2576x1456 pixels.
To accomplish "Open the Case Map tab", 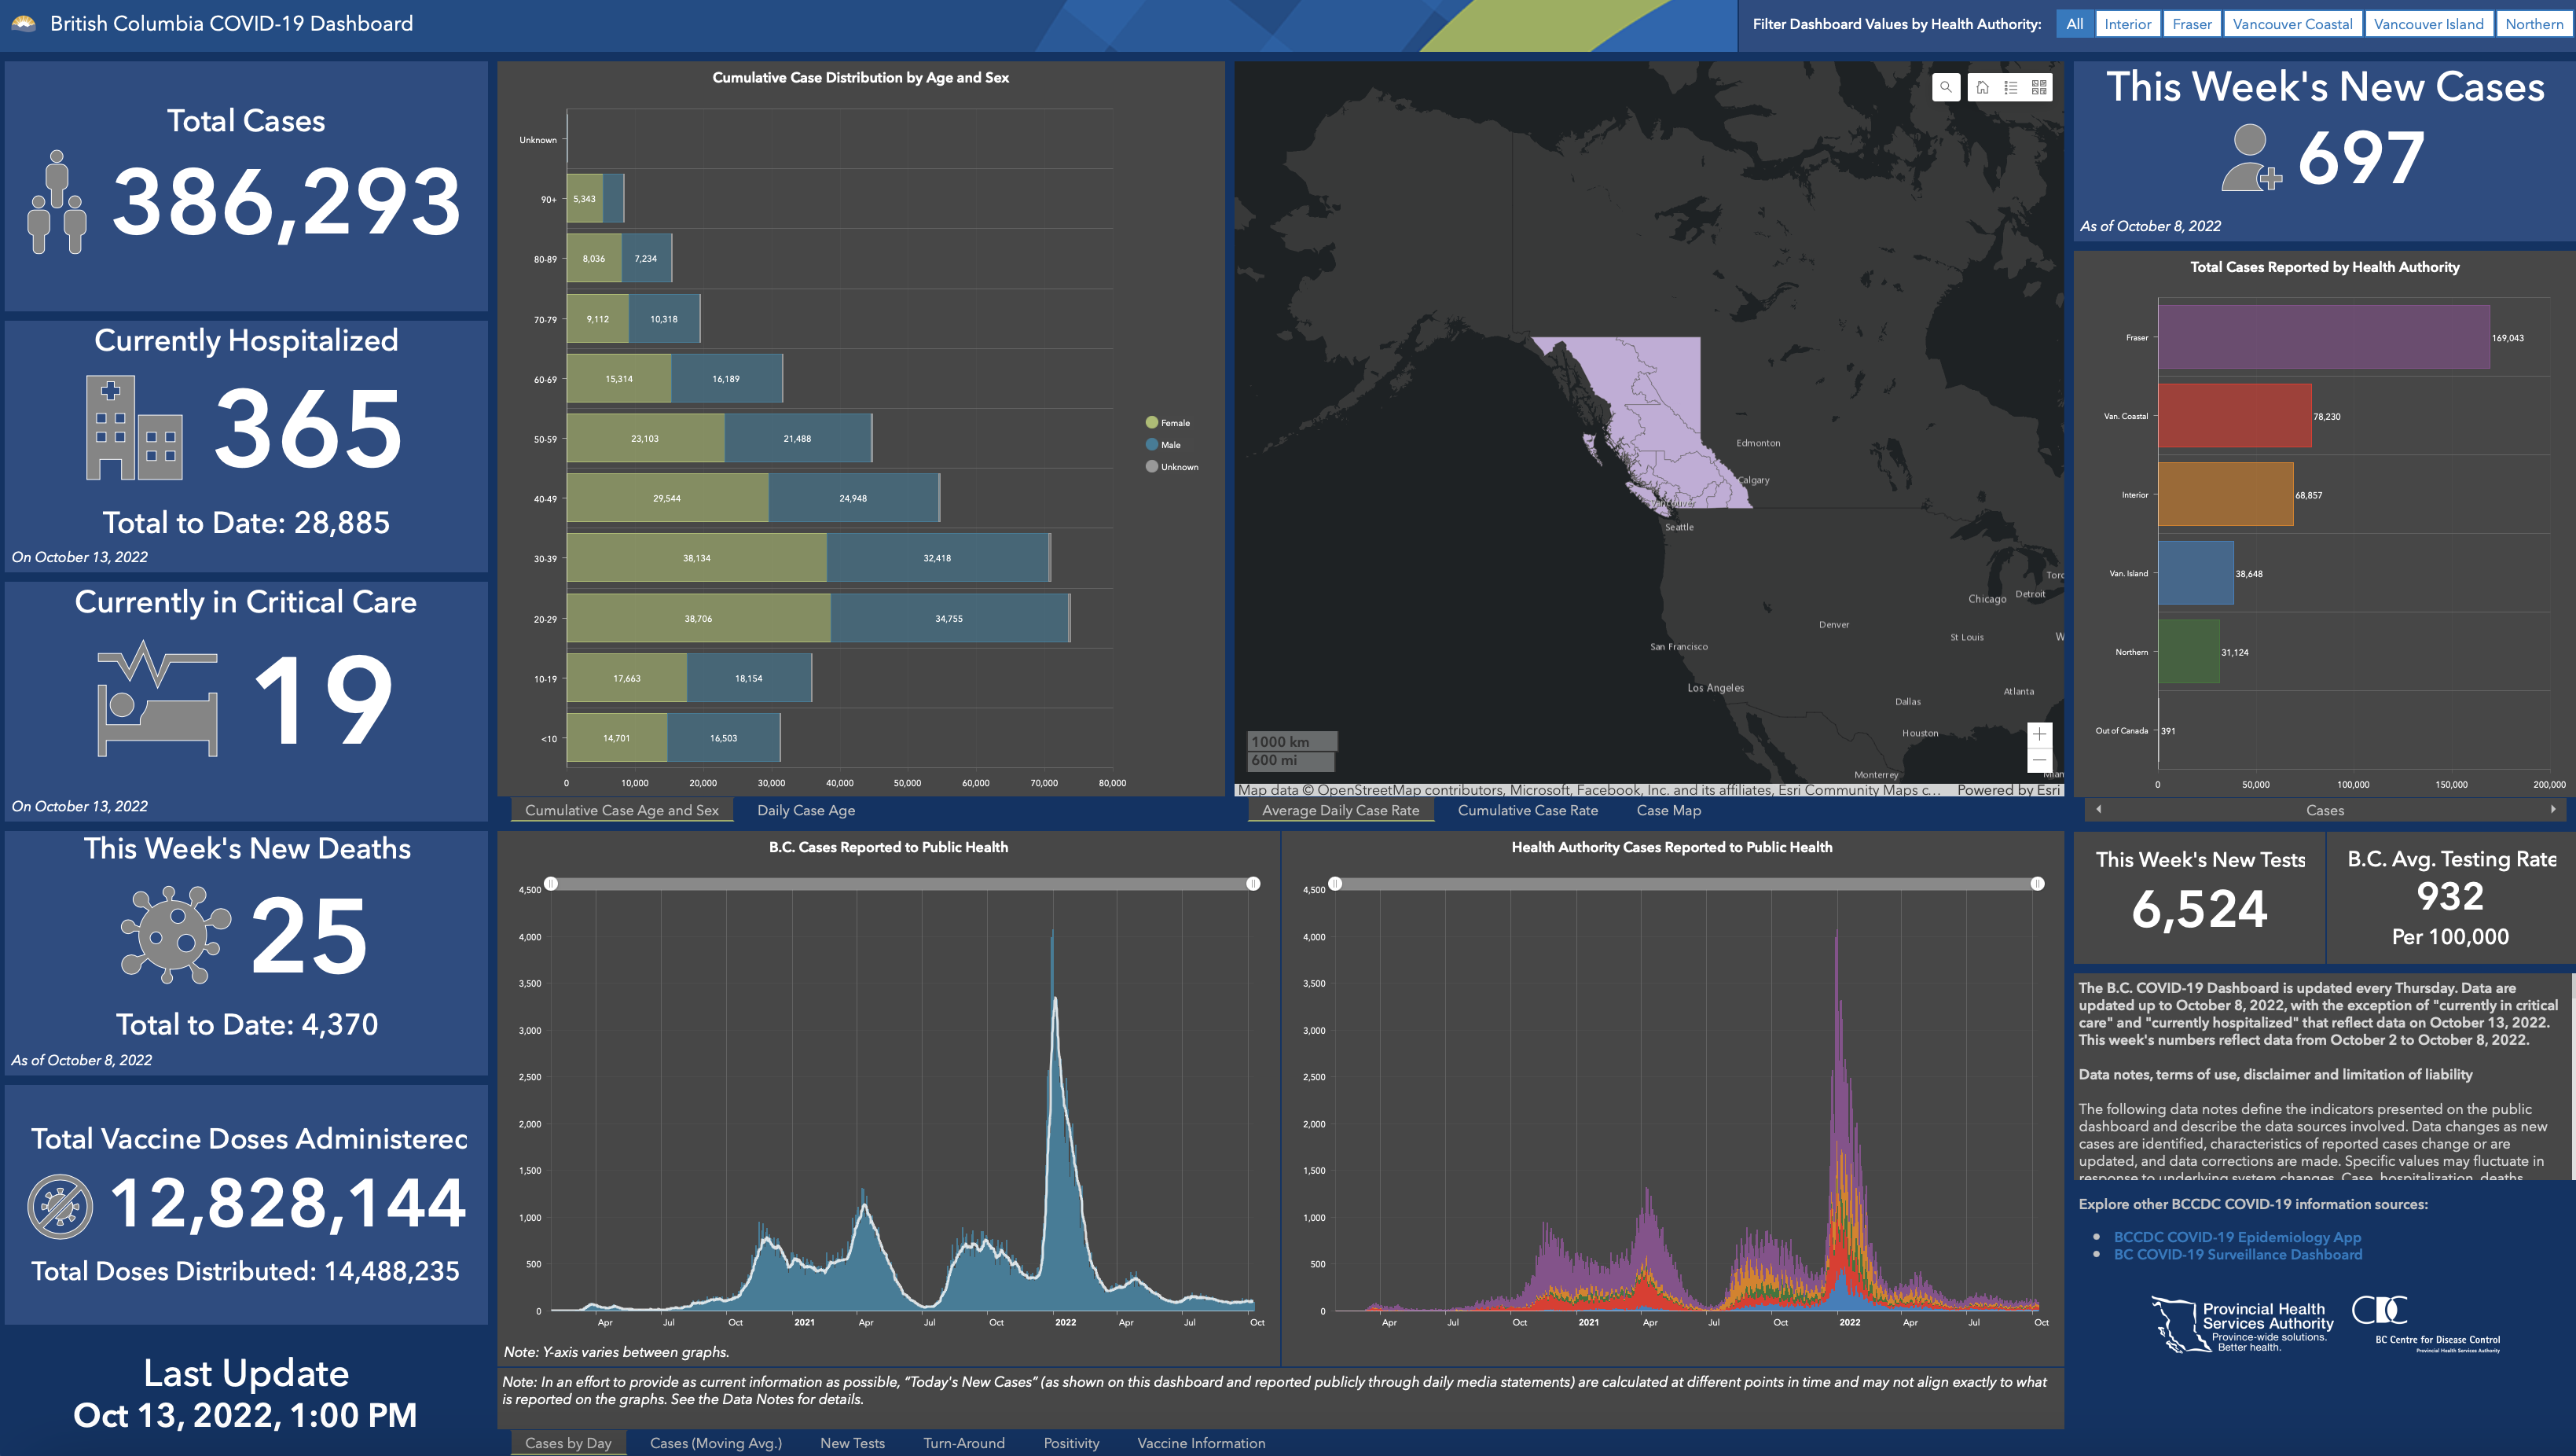I will 1668,811.
